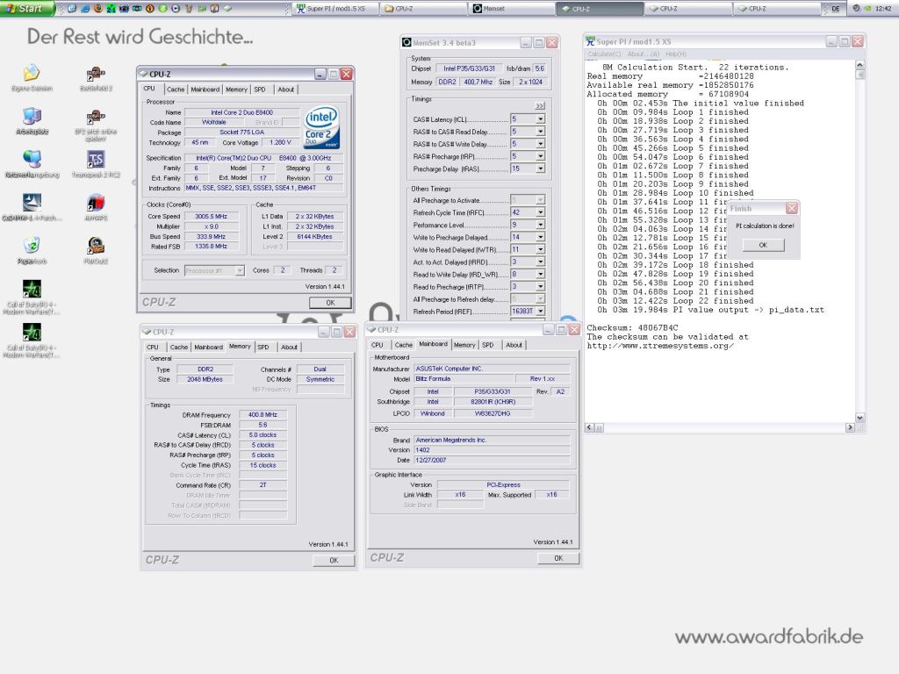Viewport: 899px width, 674px height.
Task: Open Cache tab in CPU-Z CPU window
Action: 176,90
